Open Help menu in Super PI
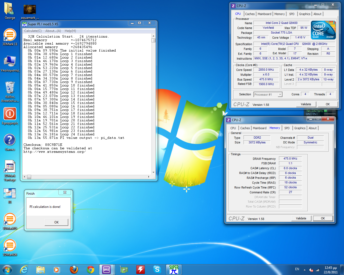The height and width of the screenshot is (275, 344). coord(70,31)
